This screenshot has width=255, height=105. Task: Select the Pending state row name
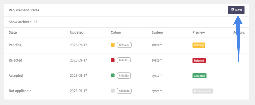pyautogui.click(x=15, y=45)
